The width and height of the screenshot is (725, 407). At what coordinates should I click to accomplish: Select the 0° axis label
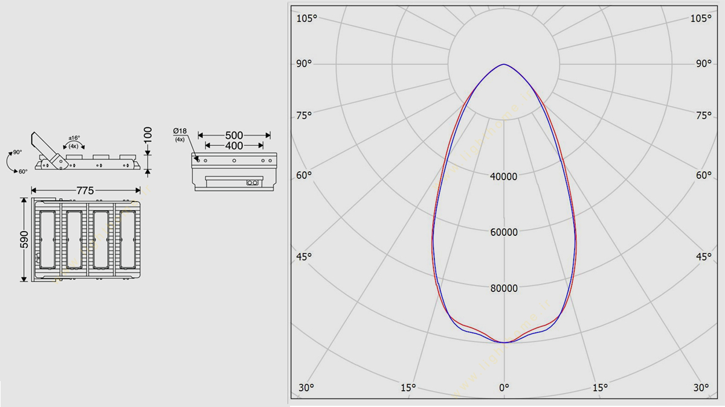504,387
